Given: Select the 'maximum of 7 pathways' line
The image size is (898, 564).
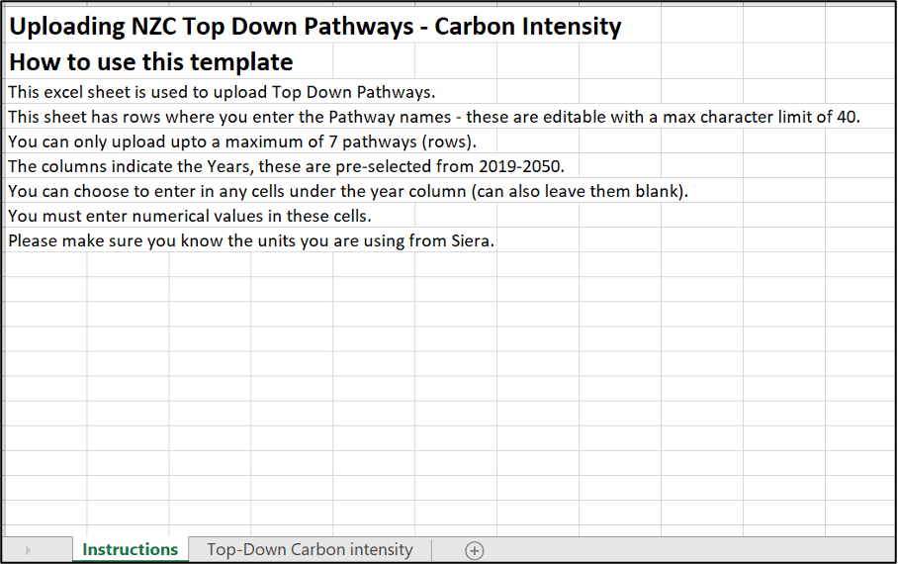Looking at the screenshot, I should pyautogui.click(x=241, y=141).
